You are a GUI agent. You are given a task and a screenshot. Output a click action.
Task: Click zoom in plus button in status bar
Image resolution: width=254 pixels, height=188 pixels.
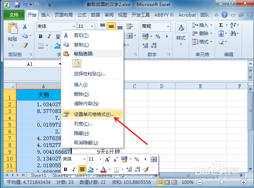tap(243, 183)
